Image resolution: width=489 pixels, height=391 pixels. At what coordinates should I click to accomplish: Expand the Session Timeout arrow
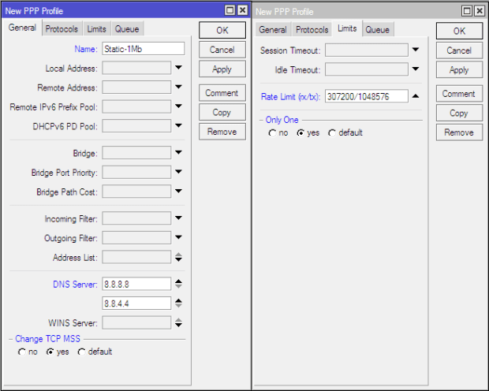pos(416,50)
